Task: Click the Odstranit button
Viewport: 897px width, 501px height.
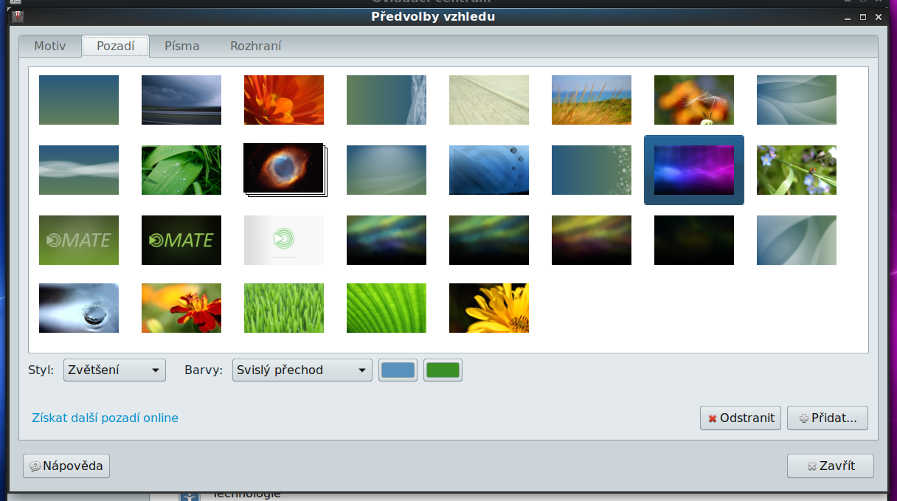Action: click(x=741, y=418)
